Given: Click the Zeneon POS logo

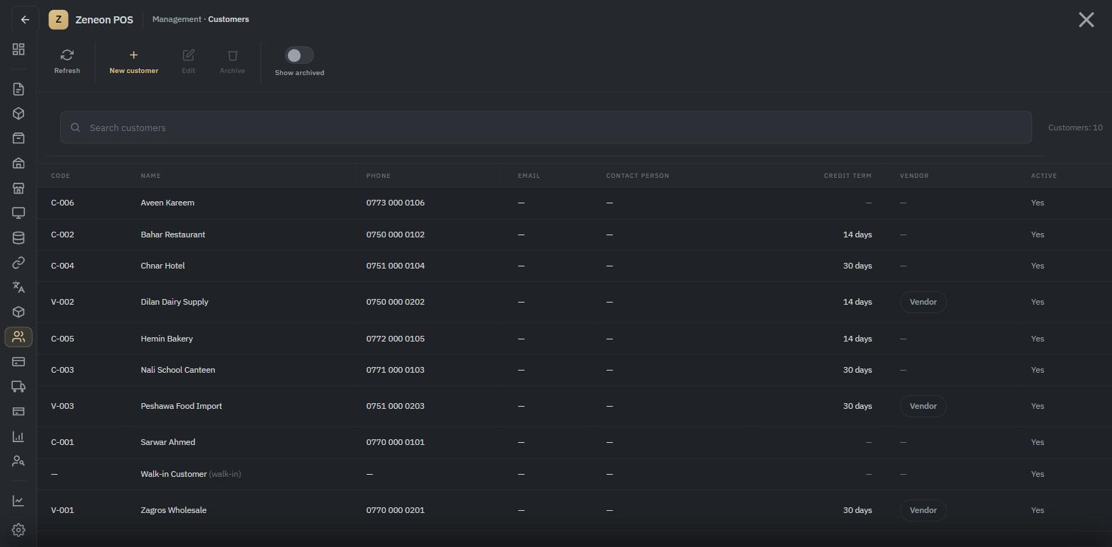Looking at the screenshot, I should (x=58, y=20).
